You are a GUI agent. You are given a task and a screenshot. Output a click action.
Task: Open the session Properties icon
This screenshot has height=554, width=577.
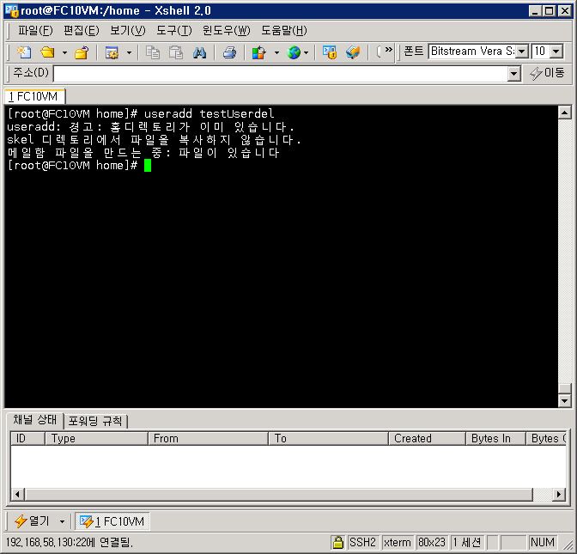pos(112,52)
